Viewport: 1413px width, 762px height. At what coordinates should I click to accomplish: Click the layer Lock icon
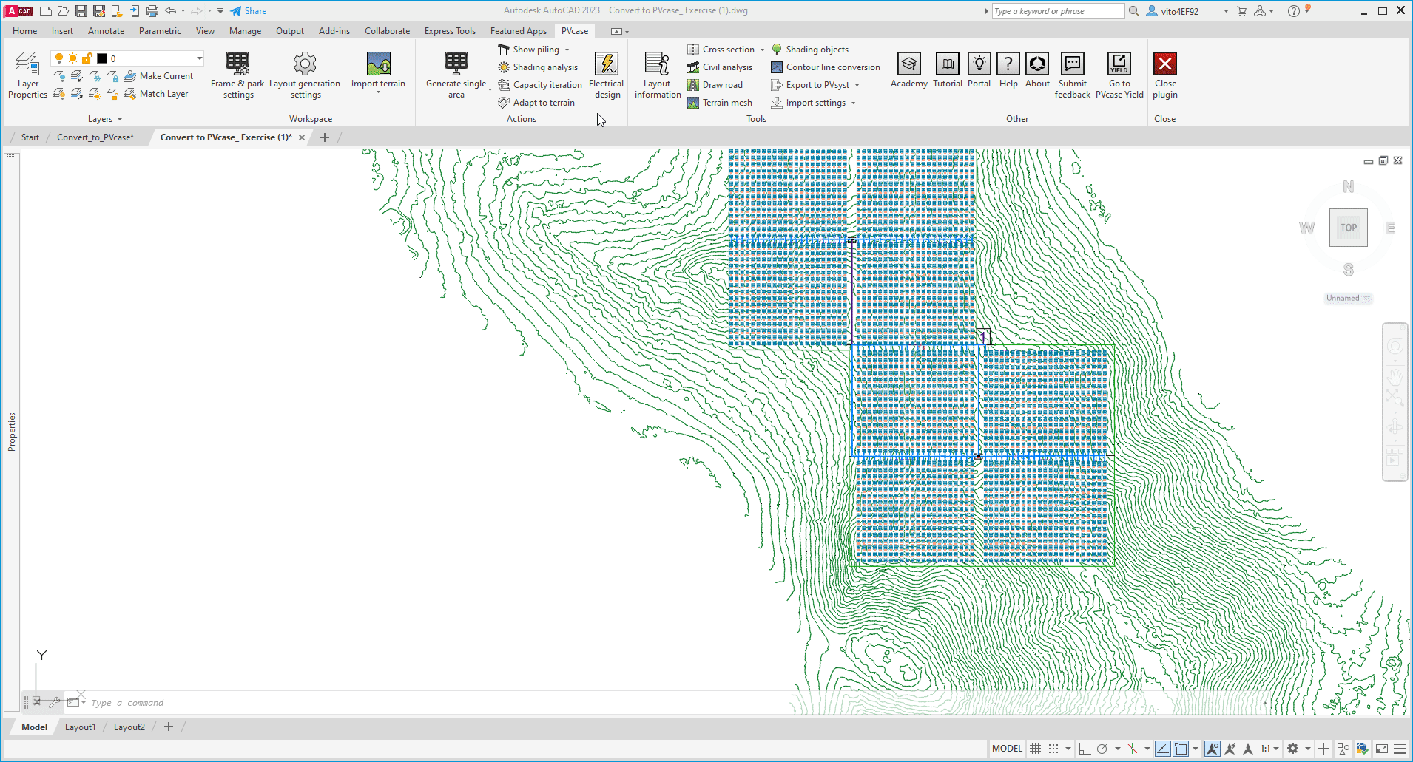(112, 76)
